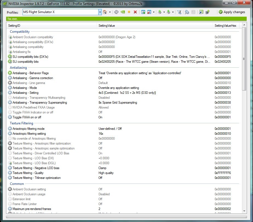This screenshot has width=253, height=222.
Task: Click the 'Override any application setting' value
Action: [119, 88]
